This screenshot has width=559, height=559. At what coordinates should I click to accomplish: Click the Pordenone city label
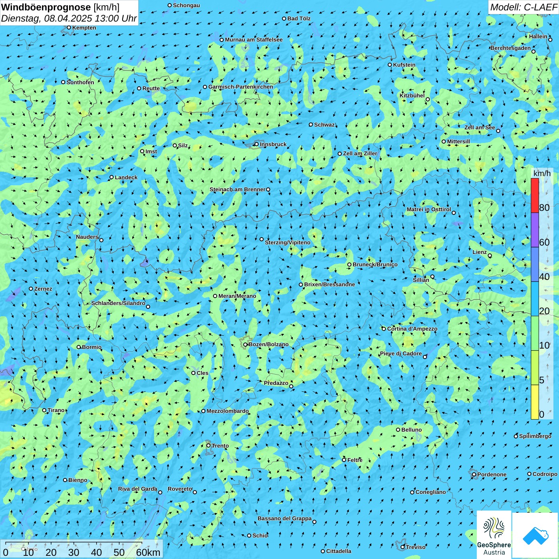click(492, 474)
